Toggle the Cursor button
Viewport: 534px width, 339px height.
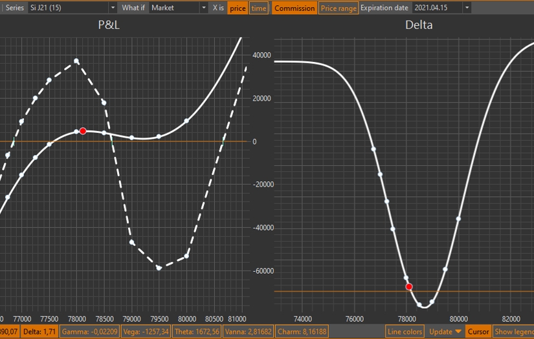point(478,331)
